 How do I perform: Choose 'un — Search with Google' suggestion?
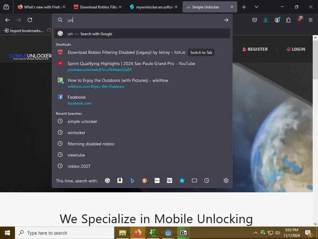click(142, 34)
